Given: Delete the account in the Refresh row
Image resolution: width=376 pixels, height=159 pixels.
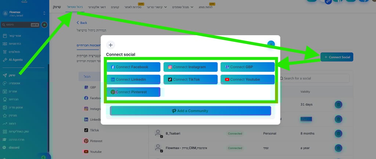Looking at the screenshot, I should (338, 119).
